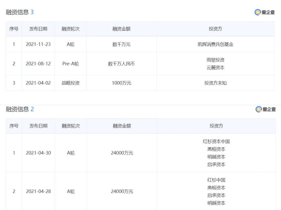Click the 爱企查 logo in the second section

coord(266,109)
